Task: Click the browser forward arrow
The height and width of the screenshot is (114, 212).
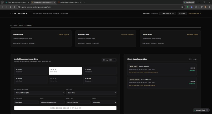Action: coord(7,7)
